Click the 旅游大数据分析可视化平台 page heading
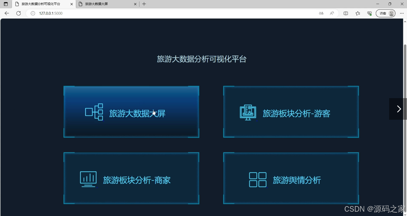This screenshot has width=407, height=216. coord(202,59)
